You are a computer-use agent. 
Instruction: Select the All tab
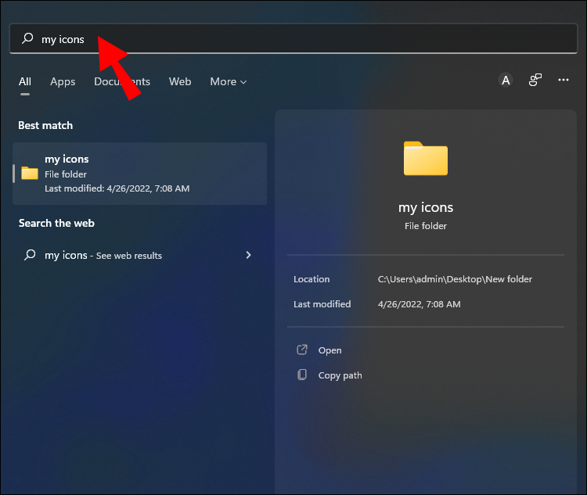(25, 81)
